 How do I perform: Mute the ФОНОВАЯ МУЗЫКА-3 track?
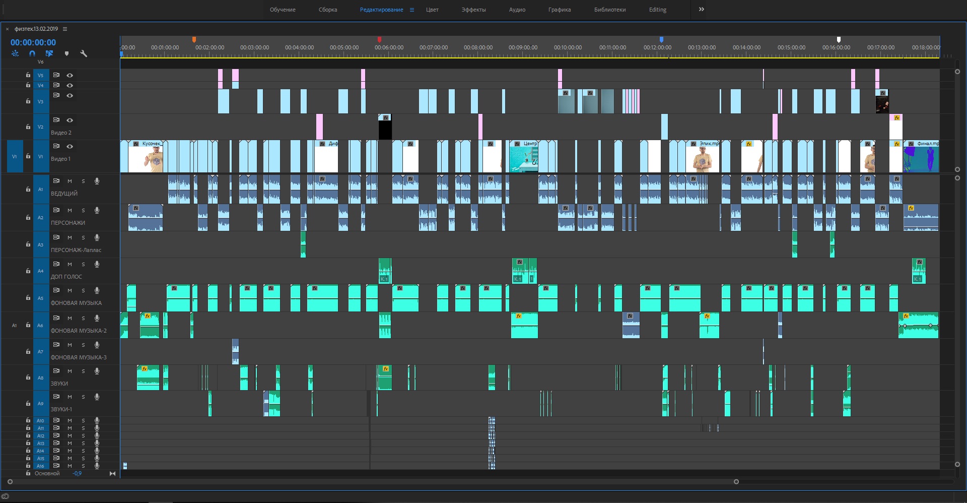[70, 345]
